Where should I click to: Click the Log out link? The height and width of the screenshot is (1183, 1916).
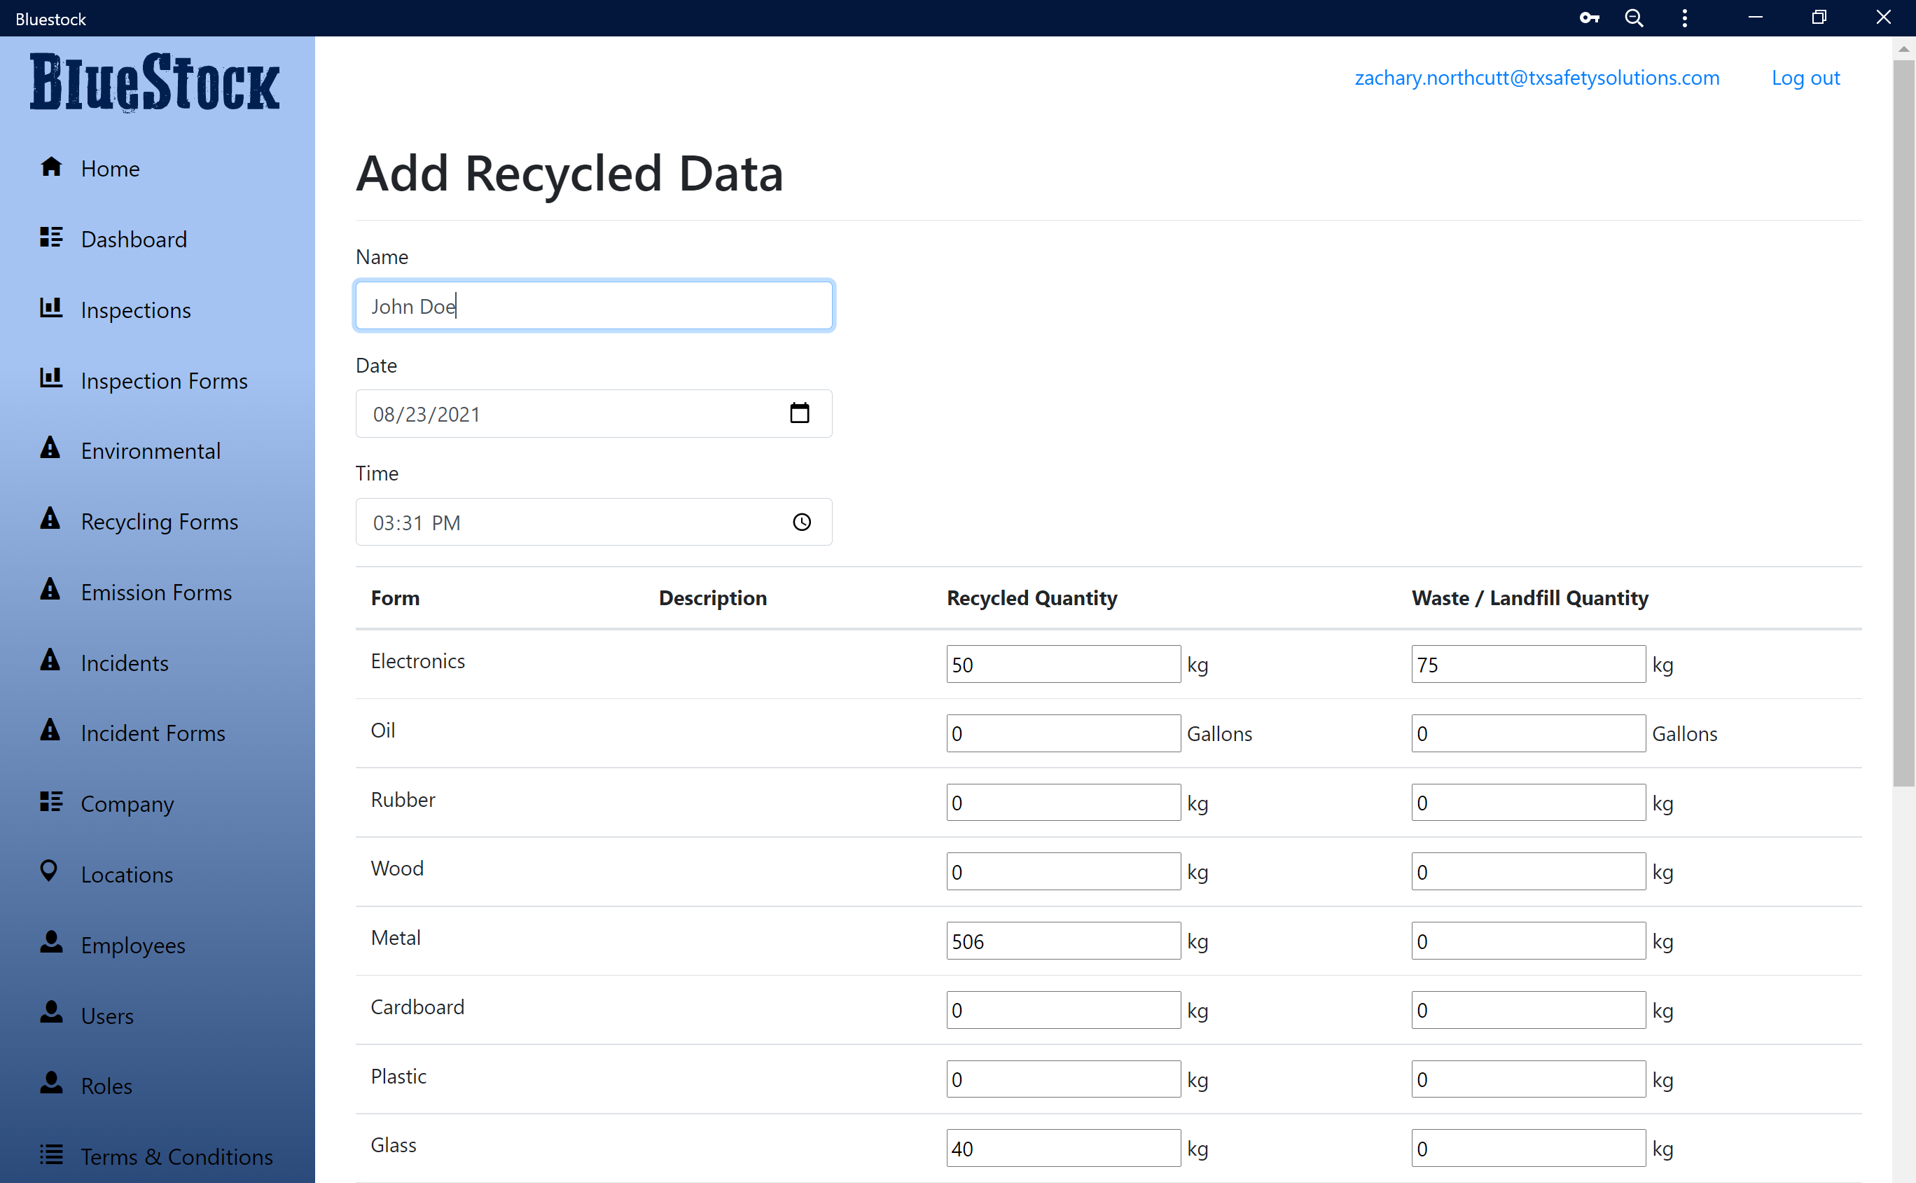pos(1805,76)
